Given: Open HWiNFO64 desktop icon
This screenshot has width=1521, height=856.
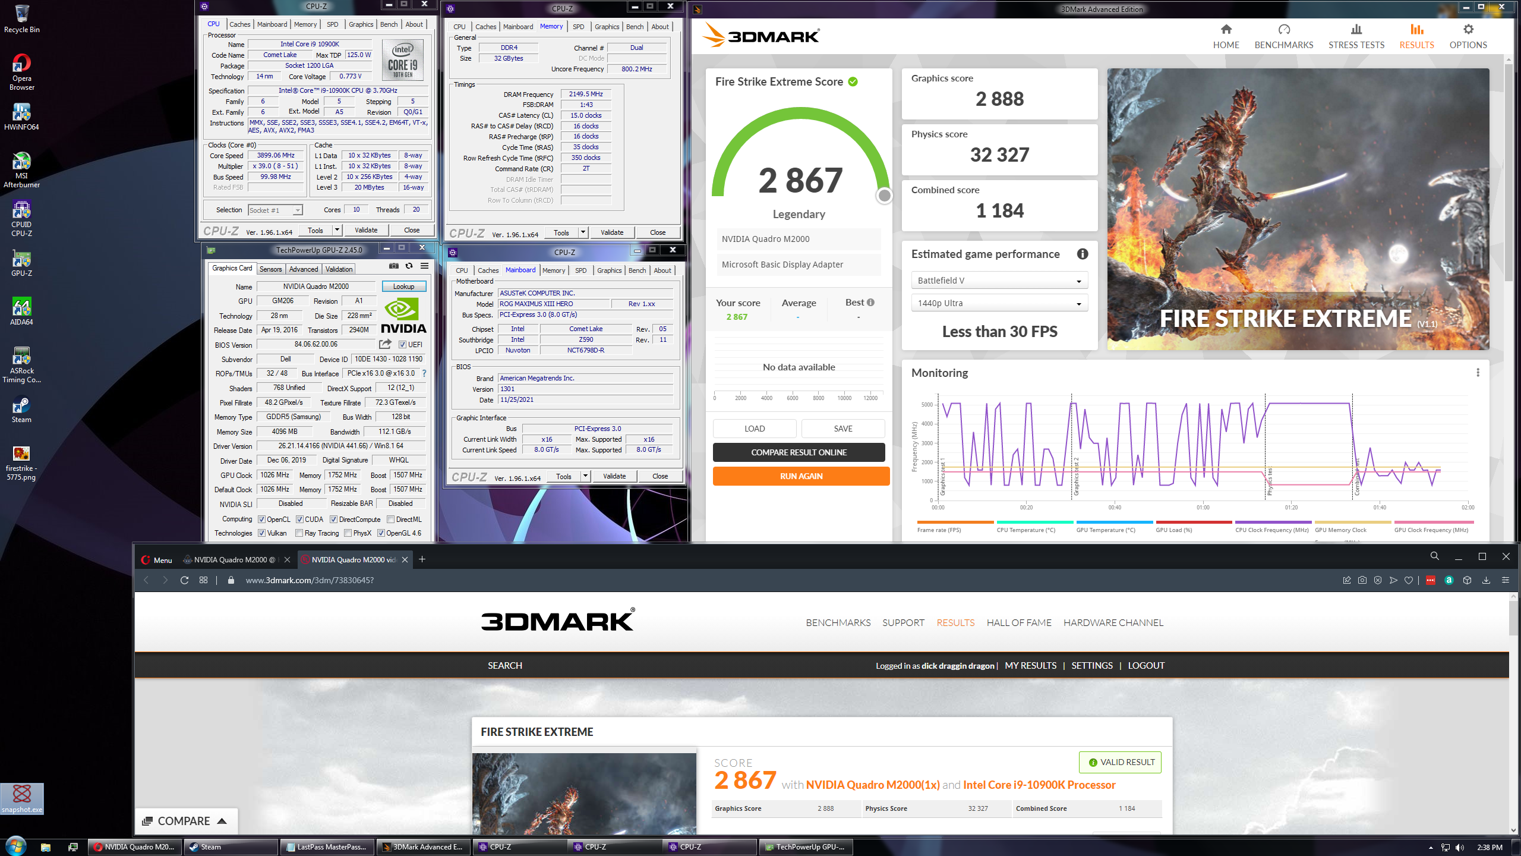Looking at the screenshot, I should point(21,117).
